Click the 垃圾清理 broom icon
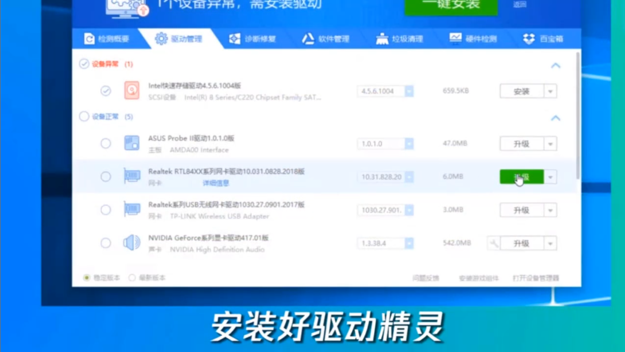Image resolution: width=625 pixels, height=352 pixels. 382,38
